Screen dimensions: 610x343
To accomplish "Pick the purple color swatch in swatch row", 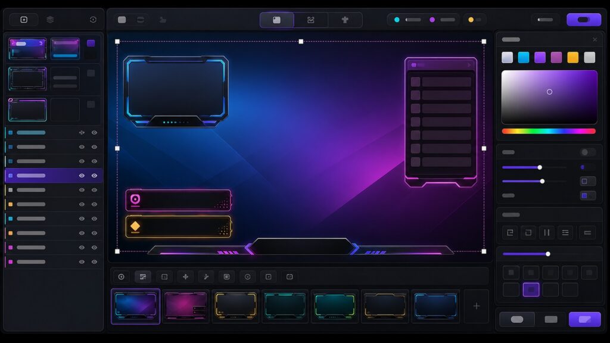I will pyautogui.click(x=540, y=58).
